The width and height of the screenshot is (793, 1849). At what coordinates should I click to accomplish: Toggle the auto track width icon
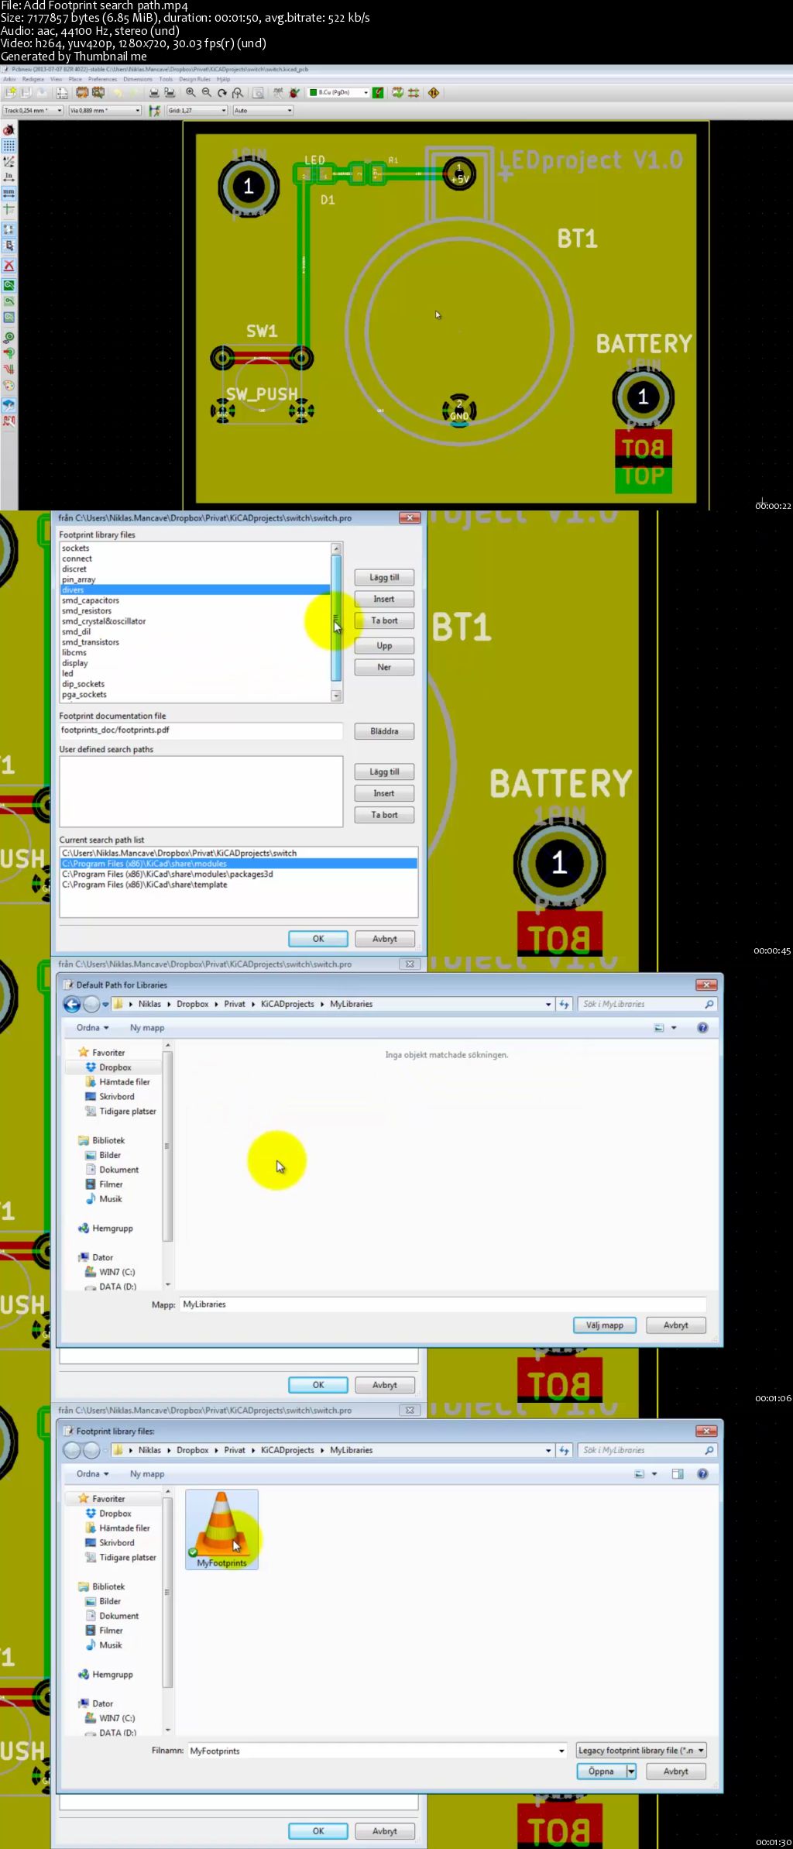(154, 111)
